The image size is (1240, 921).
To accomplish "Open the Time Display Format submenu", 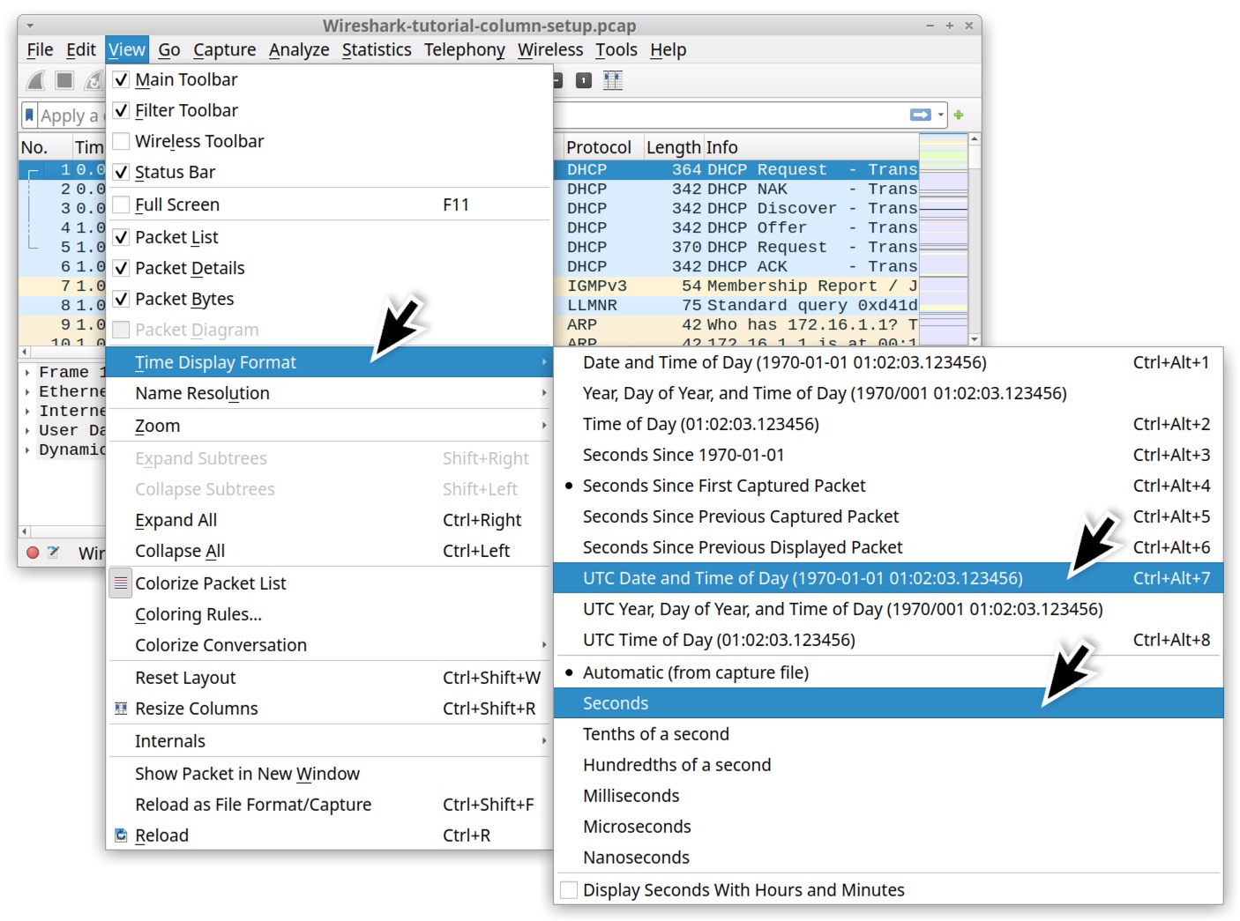I will pyautogui.click(x=329, y=362).
